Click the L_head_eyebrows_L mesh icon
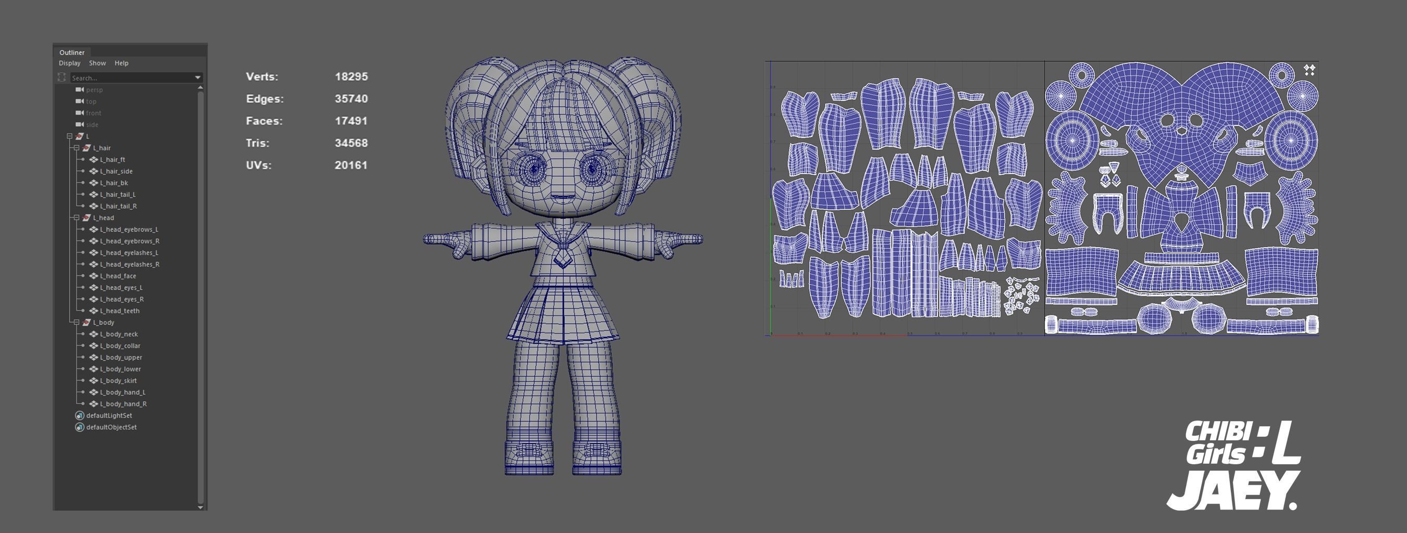 coord(93,230)
